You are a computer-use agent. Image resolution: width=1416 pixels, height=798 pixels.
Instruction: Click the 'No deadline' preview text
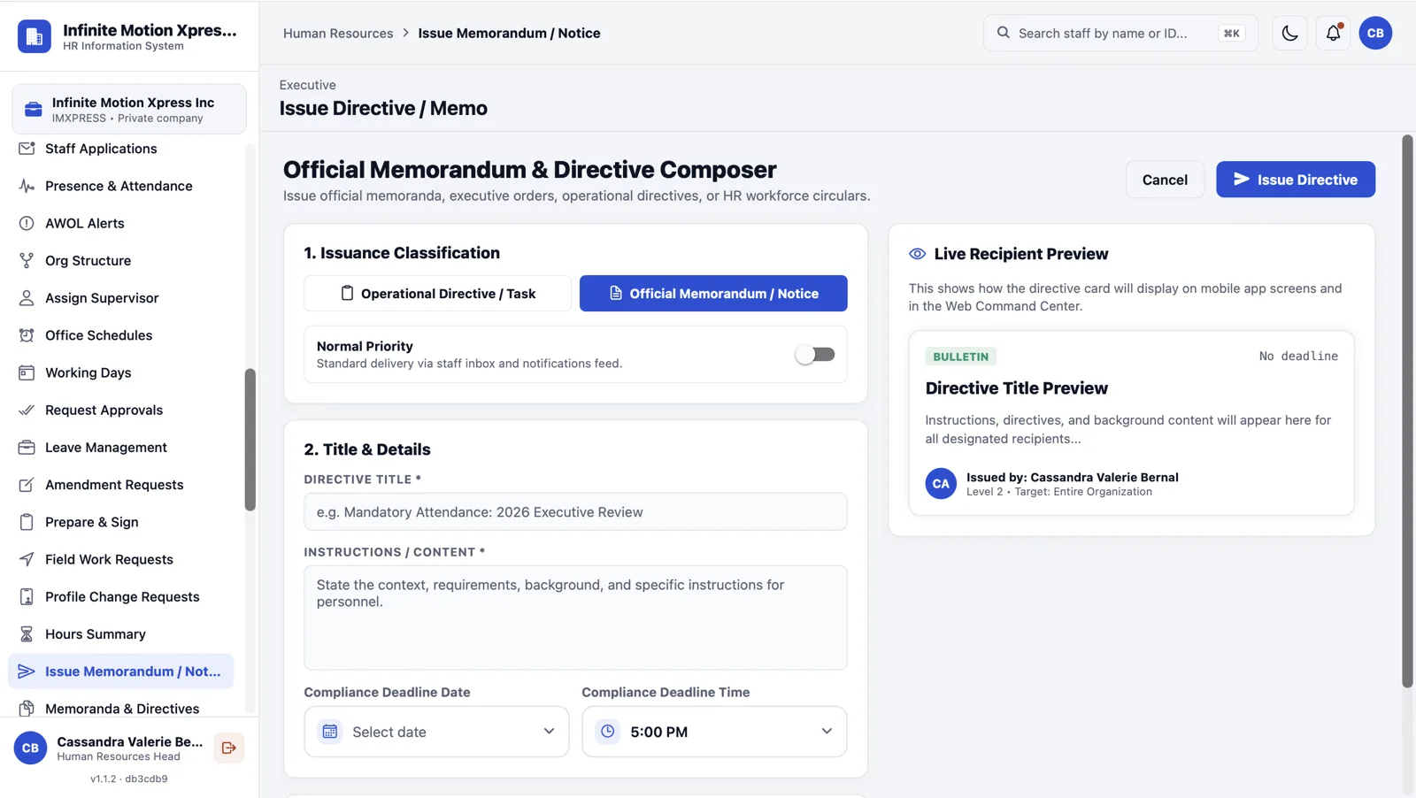tap(1298, 357)
